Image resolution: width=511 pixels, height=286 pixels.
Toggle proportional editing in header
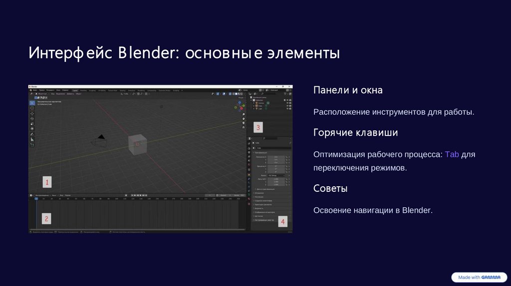pyautogui.click(x=146, y=94)
